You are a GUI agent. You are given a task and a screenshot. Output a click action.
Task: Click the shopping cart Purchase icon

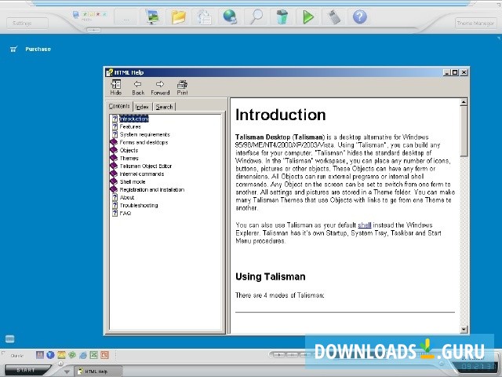13,49
